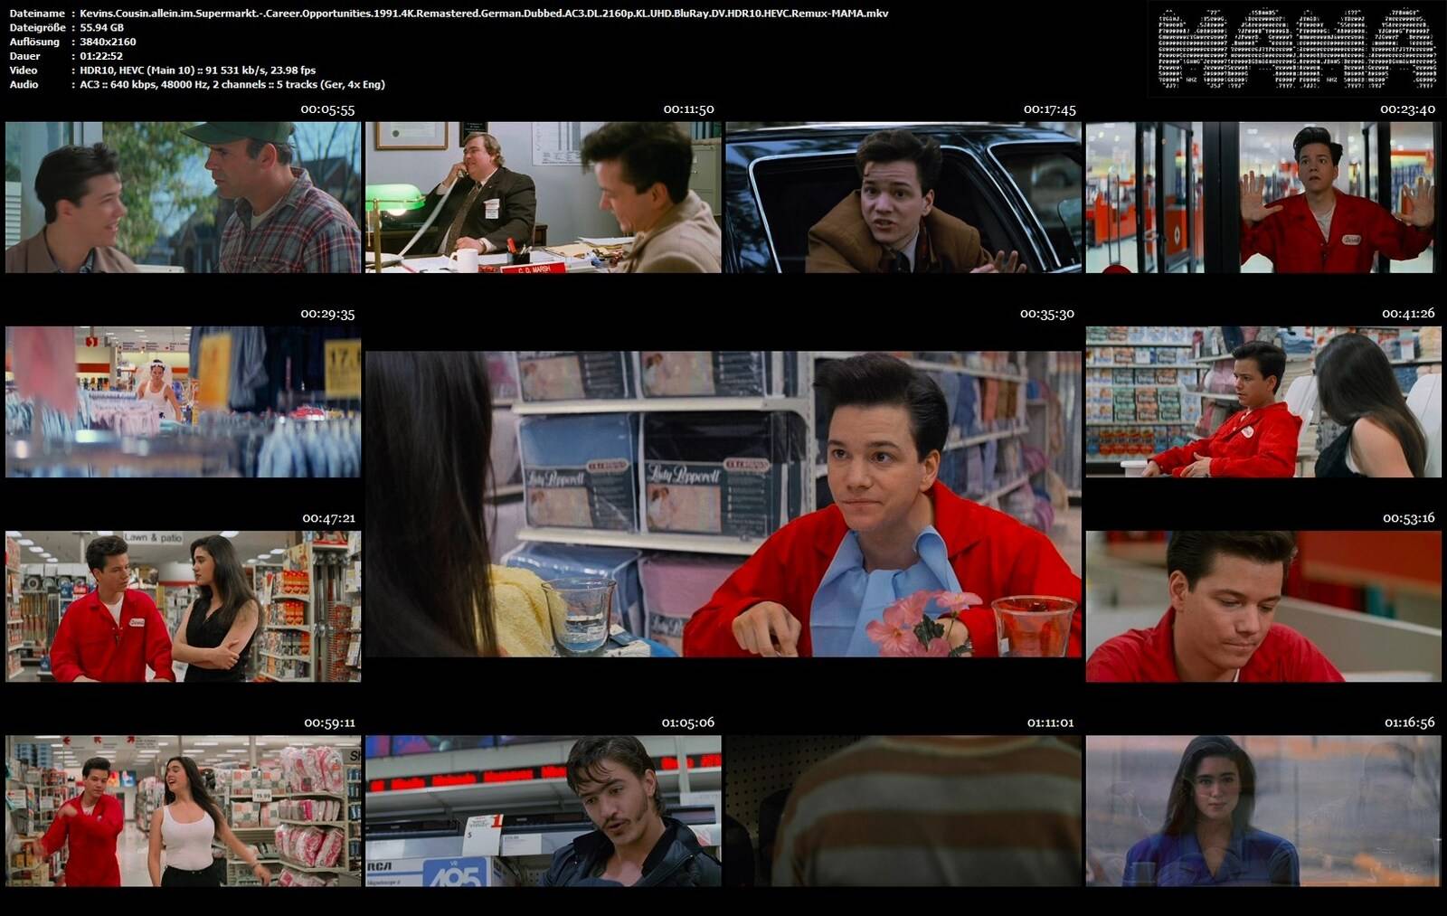Click the Audio label

24,85
